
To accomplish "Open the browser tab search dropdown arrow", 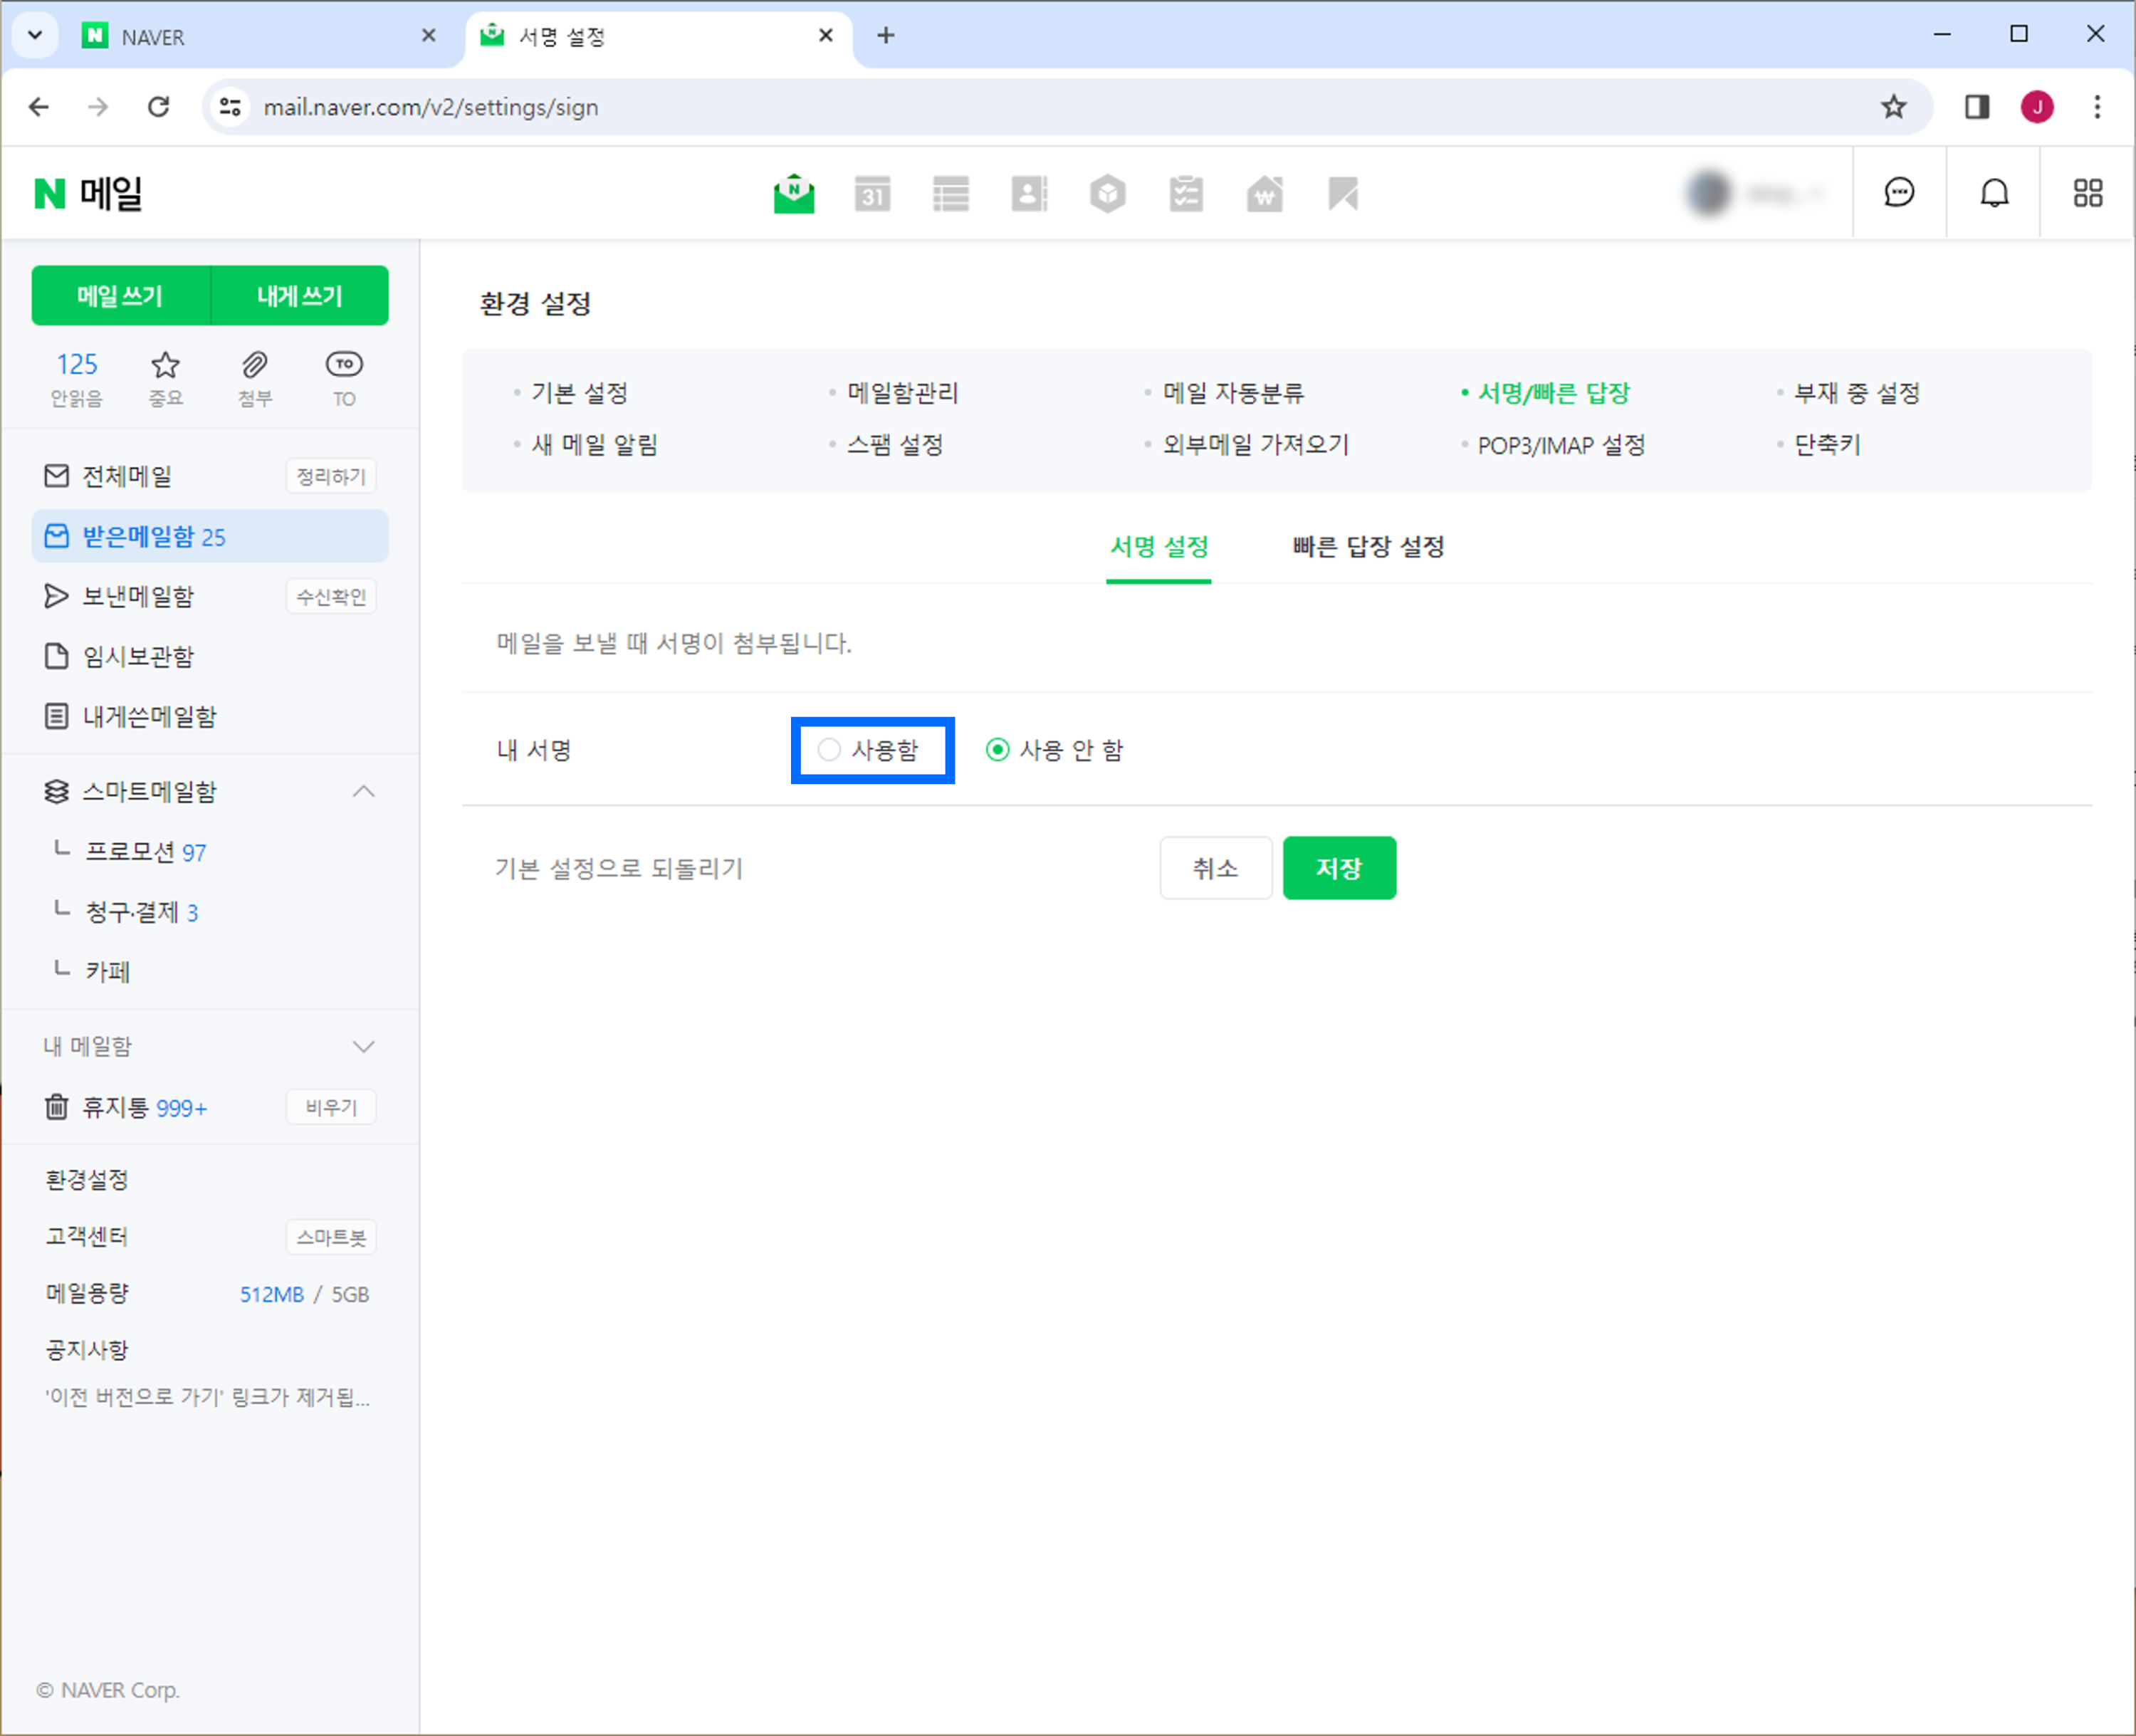I will 35,36.
